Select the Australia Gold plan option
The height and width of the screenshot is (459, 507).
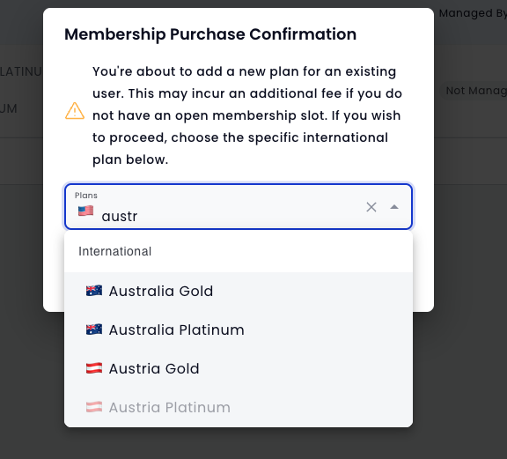[x=239, y=291]
